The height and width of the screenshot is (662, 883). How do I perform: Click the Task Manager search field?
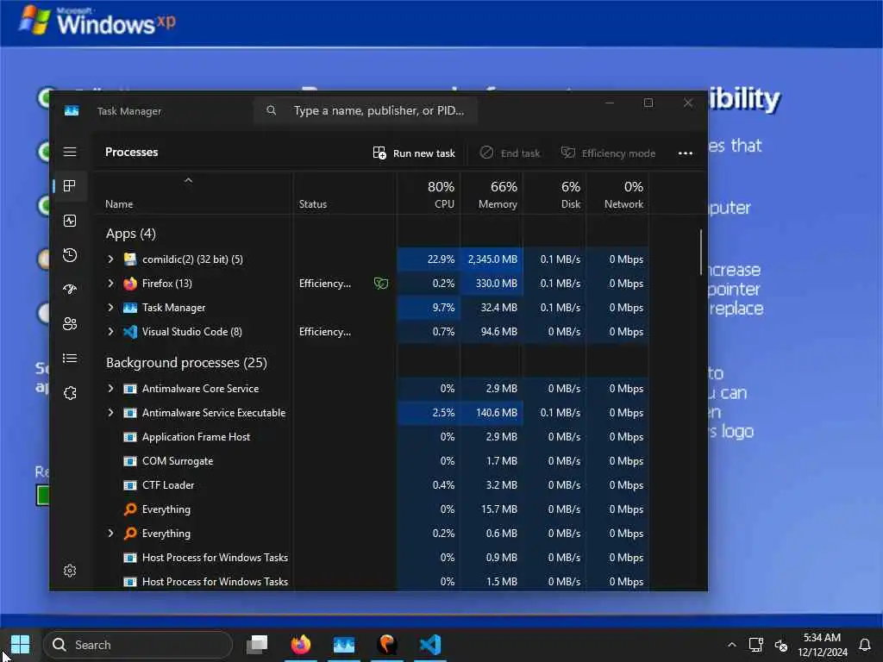(x=366, y=110)
